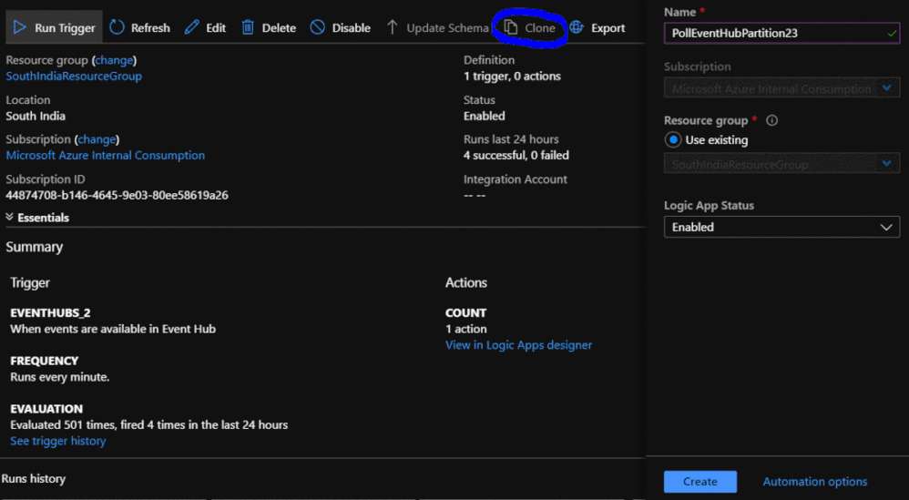Viewport: 909px width, 500px height.
Task: Click the 'Enabled' status value under Status
Action: tap(484, 116)
